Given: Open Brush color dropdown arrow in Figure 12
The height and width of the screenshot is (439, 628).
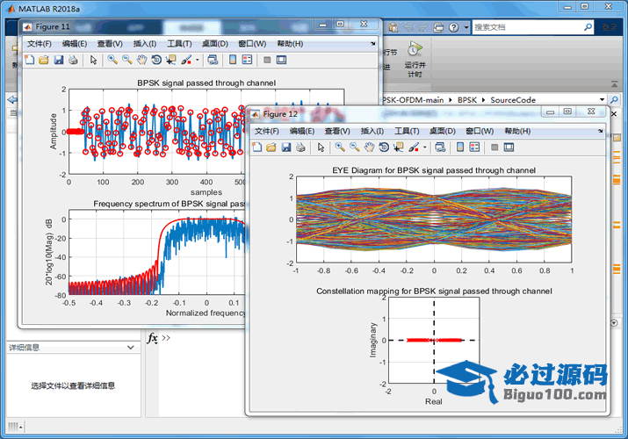Looking at the screenshot, I should click(x=424, y=148).
